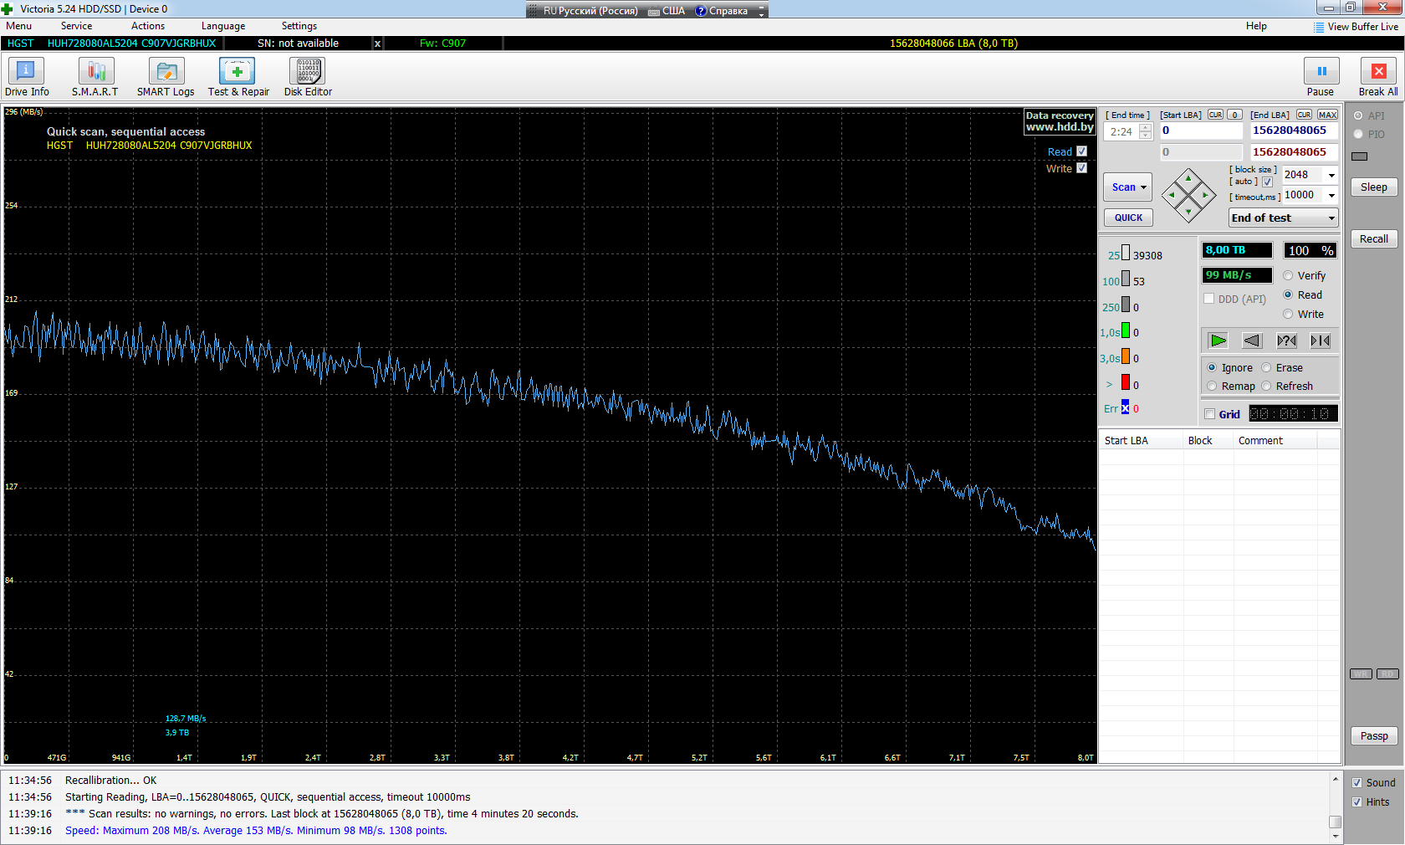Image resolution: width=1405 pixels, height=845 pixels.
Task: Enable the Grid checkbox
Action: click(x=1209, y=414)
